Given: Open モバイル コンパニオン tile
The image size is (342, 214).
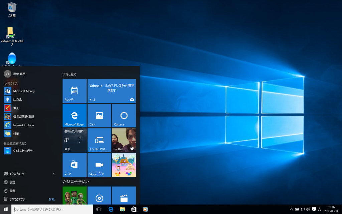Looking at the screenshot, I should (99, 140).
